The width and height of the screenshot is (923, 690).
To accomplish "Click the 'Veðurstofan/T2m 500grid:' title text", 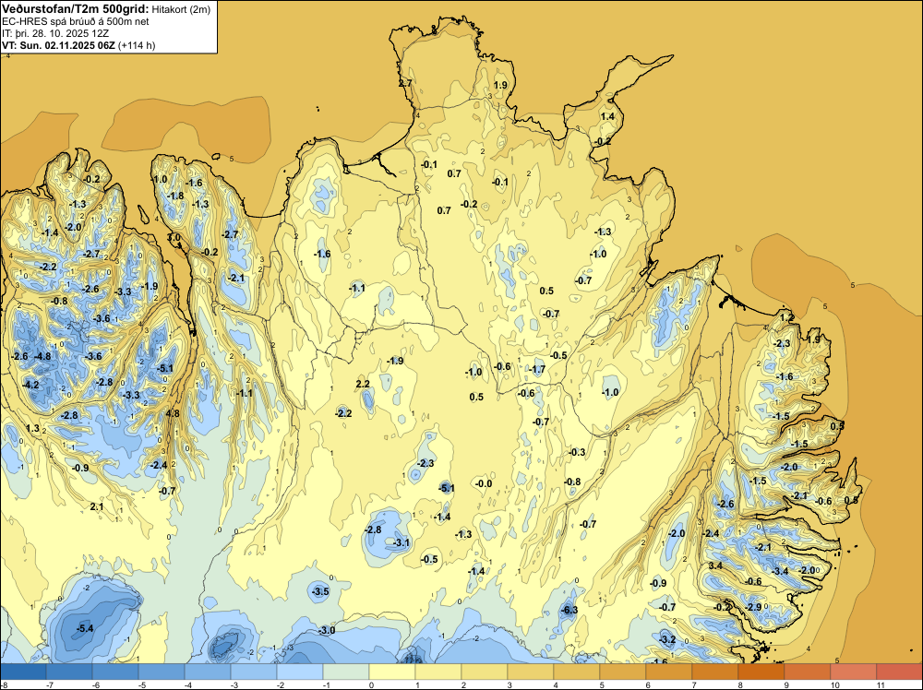I will tap(76, 8).
